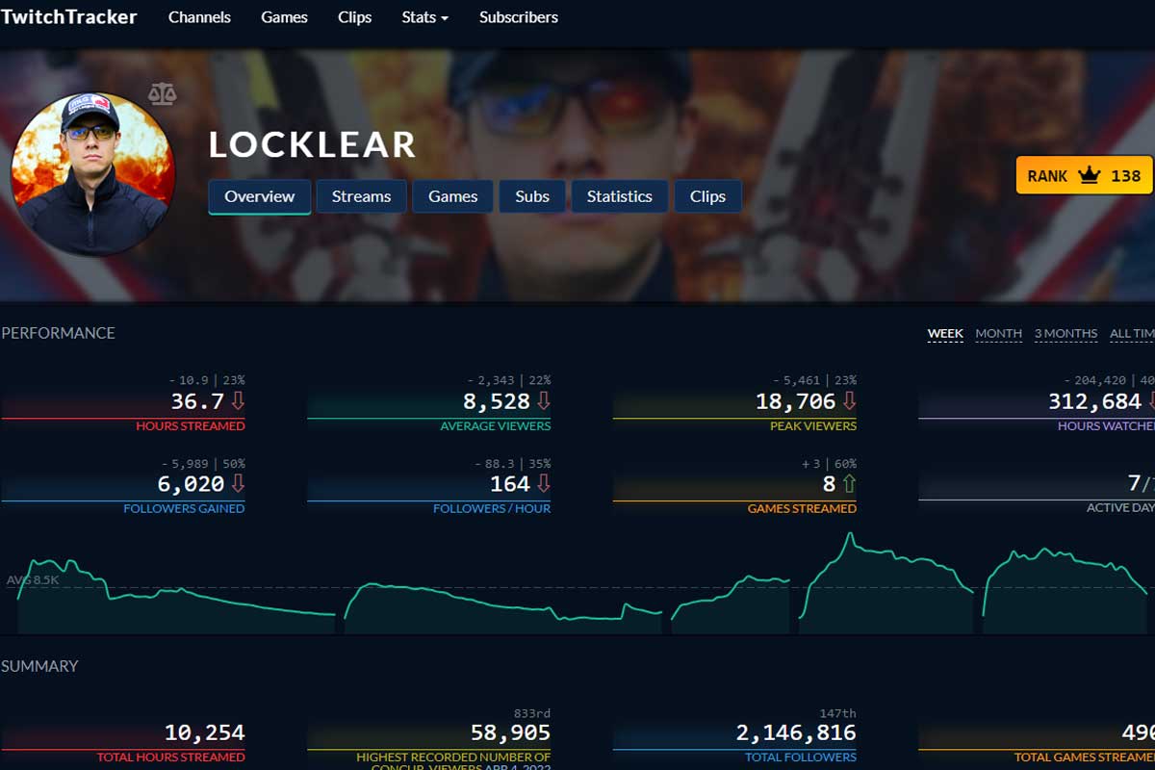
Task: Click the TwitchTracker logo
Action: (68, 16)
